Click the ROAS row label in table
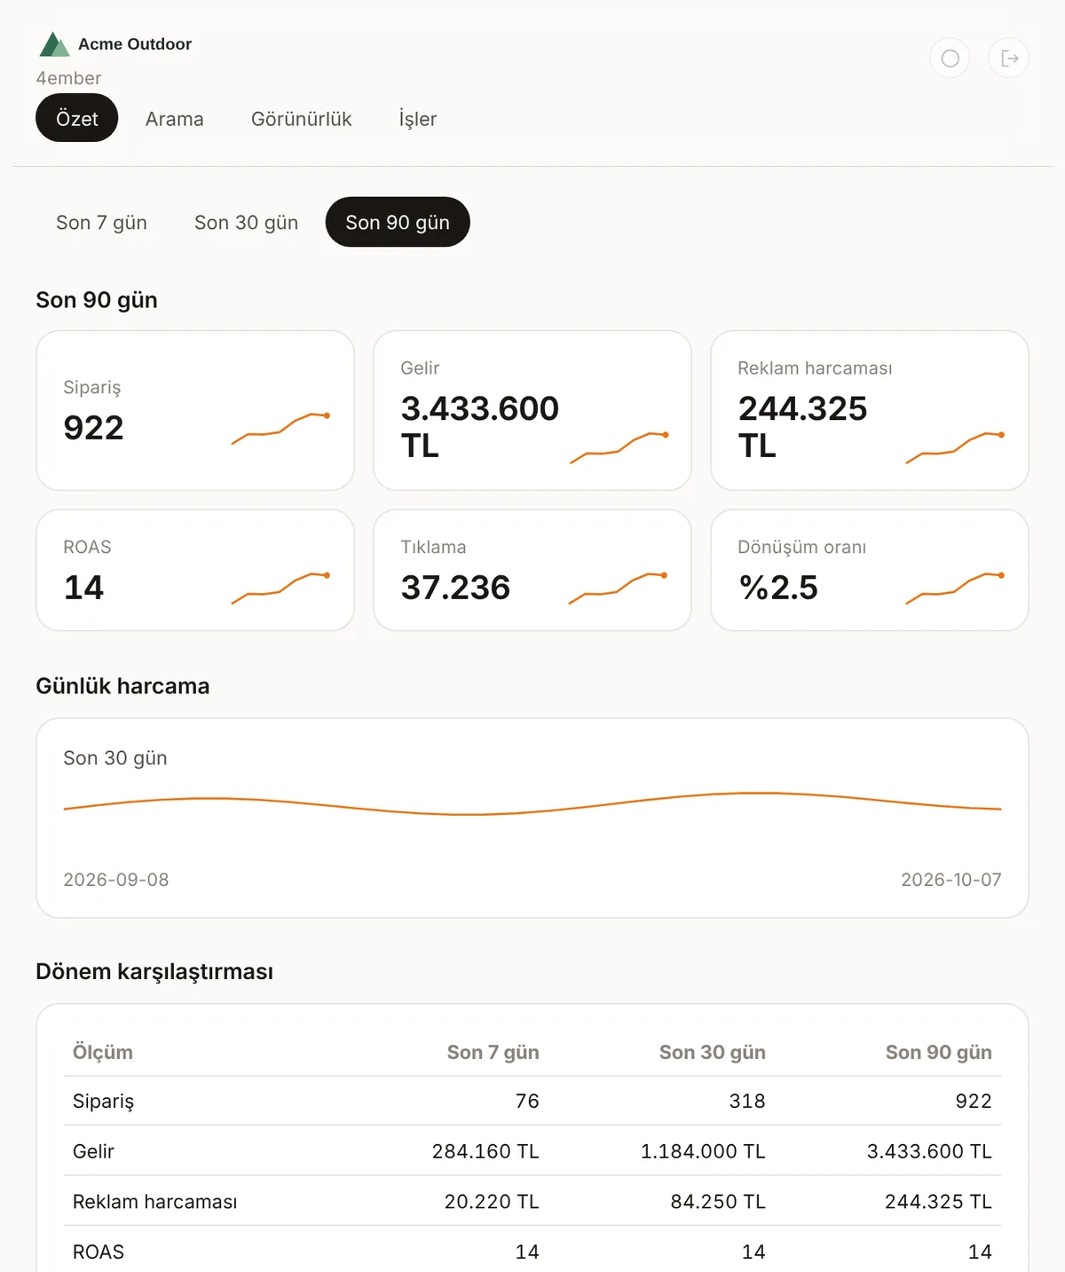This screenshot has width=1065, height=1272. tap(99, 1252)
